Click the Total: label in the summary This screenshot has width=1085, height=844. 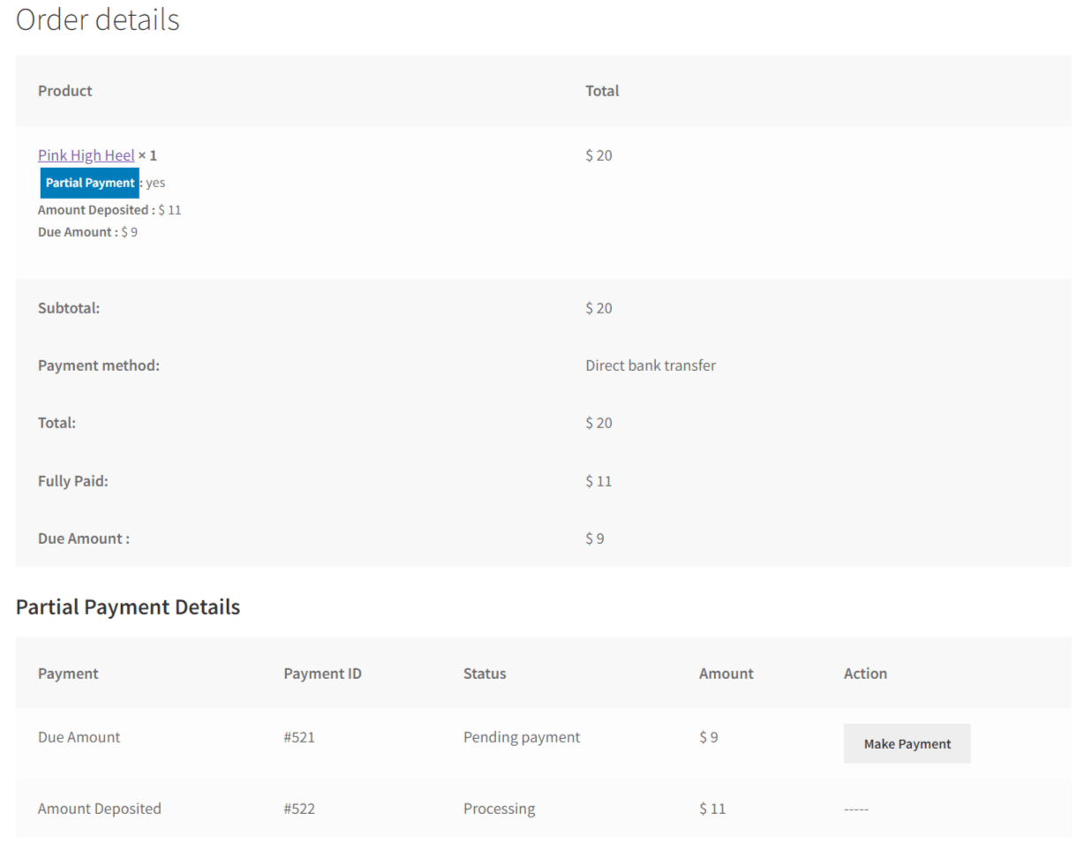tap(57, 423)
